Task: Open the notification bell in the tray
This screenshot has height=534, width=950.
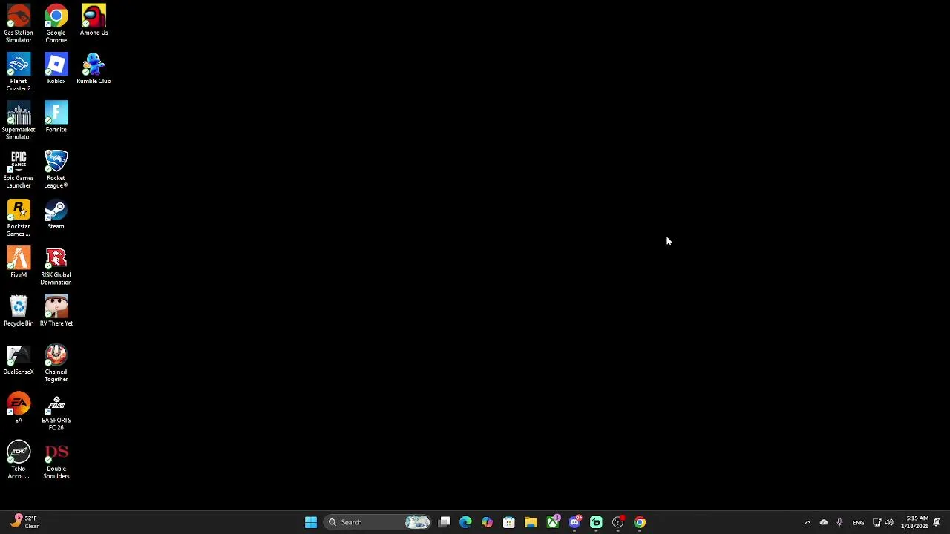Action: 937,522
